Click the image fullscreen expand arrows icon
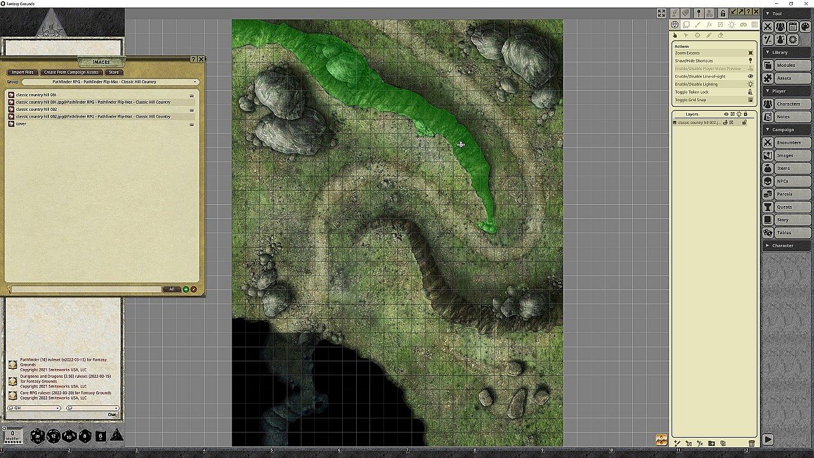 coord(662,13)
